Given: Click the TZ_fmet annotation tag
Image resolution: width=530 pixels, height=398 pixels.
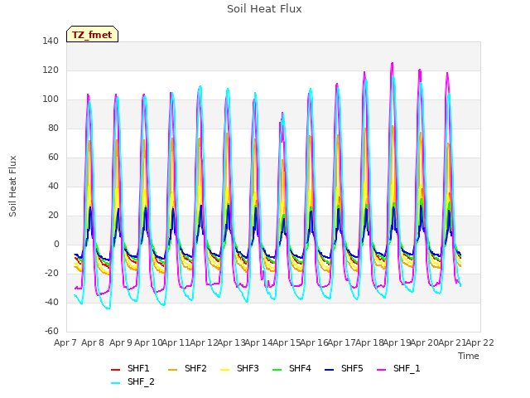Looking at the screenshot, I should tap(92, 35).
